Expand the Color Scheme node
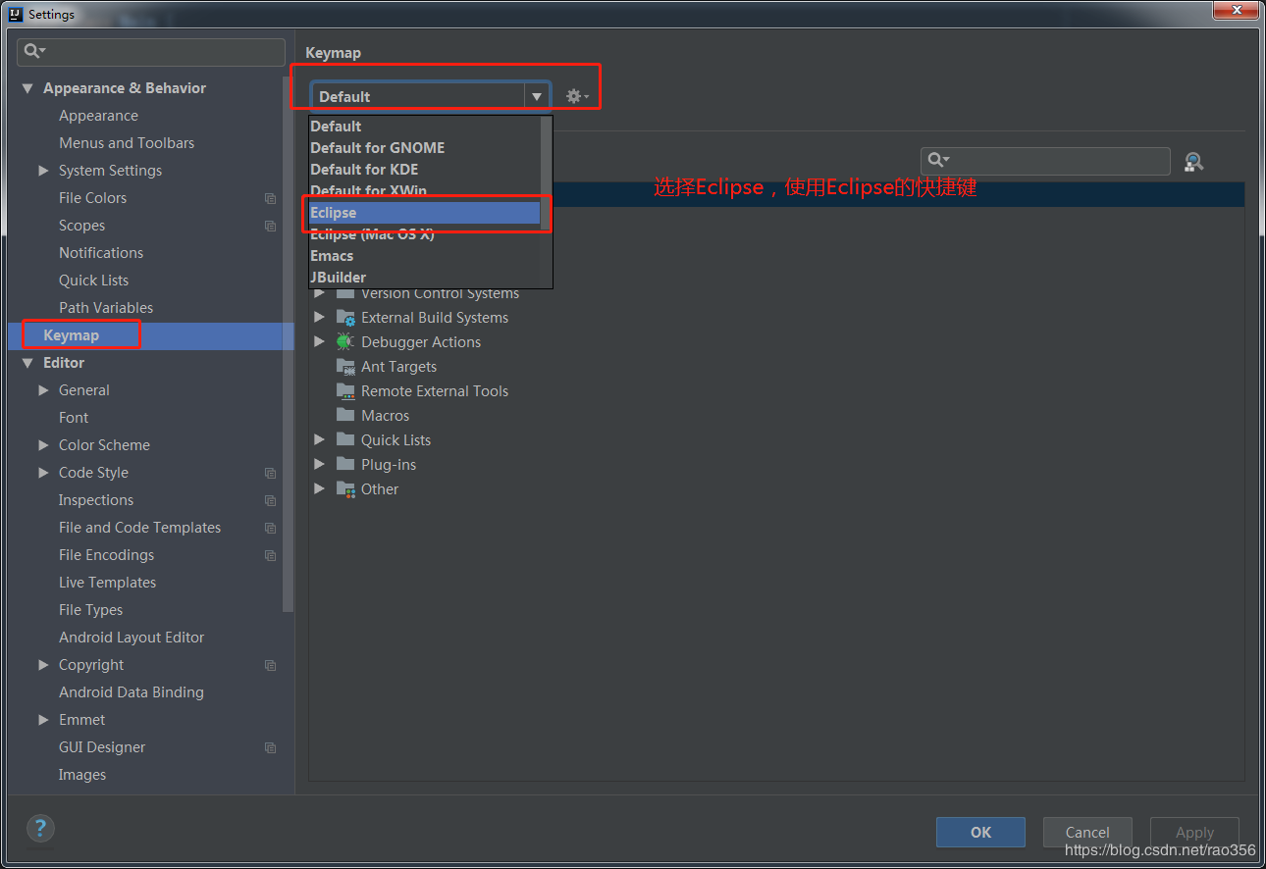 (43, 445)
